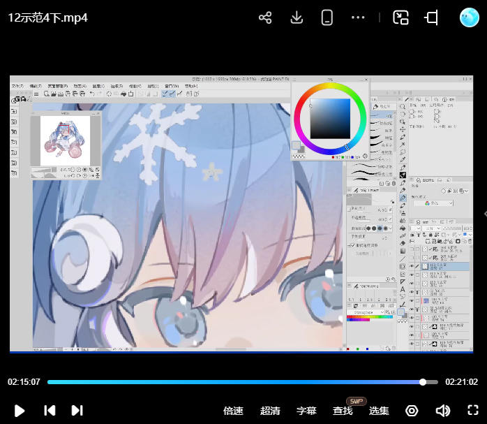Open the 图层(L) menu in paint app
This screenshot has width=487, height=424.
point(98,86)
